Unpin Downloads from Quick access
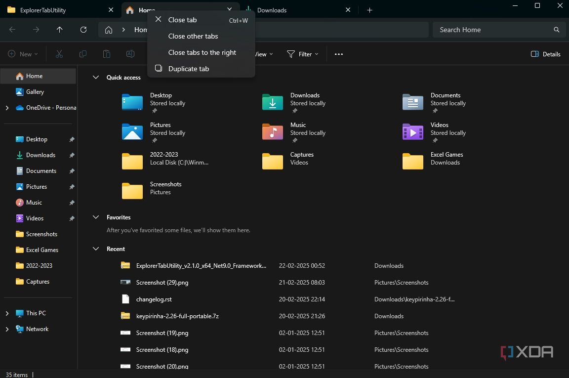The height and width of the screenshot is (378, 569). (x=72, y=155)
